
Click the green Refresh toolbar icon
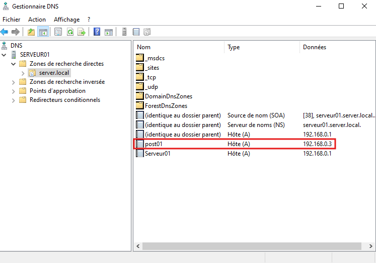tap(70, 32)
